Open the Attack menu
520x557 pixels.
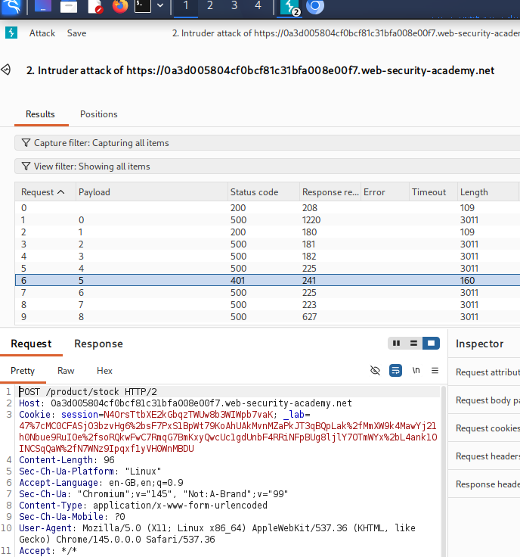pyautogui.click(x=42, y=33)
